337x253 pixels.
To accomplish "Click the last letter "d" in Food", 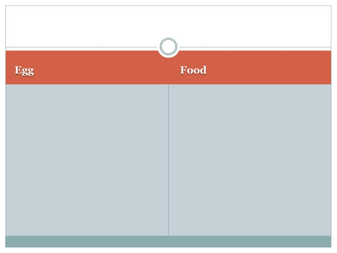I will pyautogui.click(x=203, y=70).
